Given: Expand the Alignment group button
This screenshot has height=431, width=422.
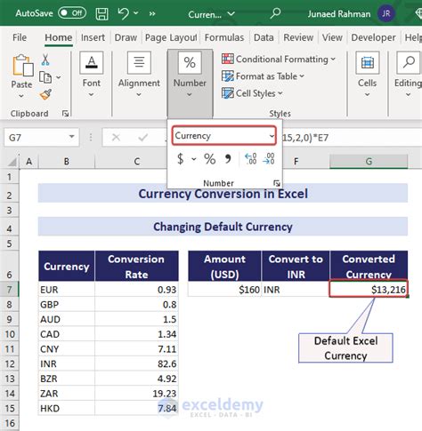Looking at the screenshot, I should tap(139, 75).
